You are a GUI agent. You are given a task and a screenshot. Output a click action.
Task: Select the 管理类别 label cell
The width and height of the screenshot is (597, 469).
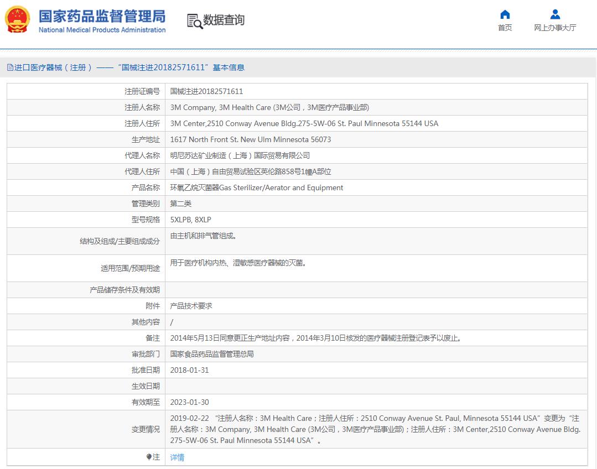tap(86, 204)
